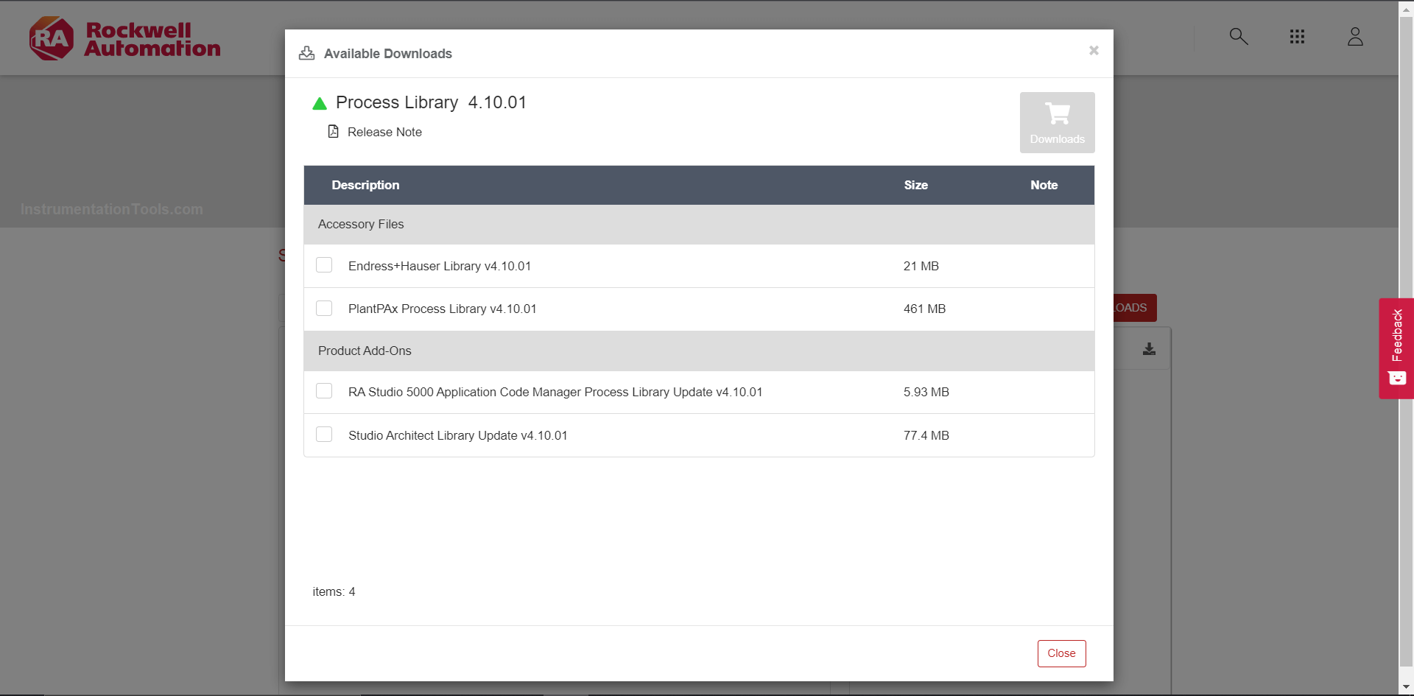The image size is (1414, 696).
Task: Click the 5.93 MB size value
Action: tap(926, 392)
